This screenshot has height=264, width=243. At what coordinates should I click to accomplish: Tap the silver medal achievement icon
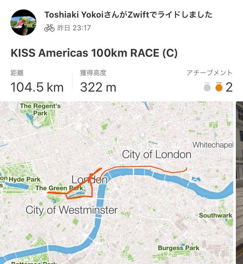point(207,87)
